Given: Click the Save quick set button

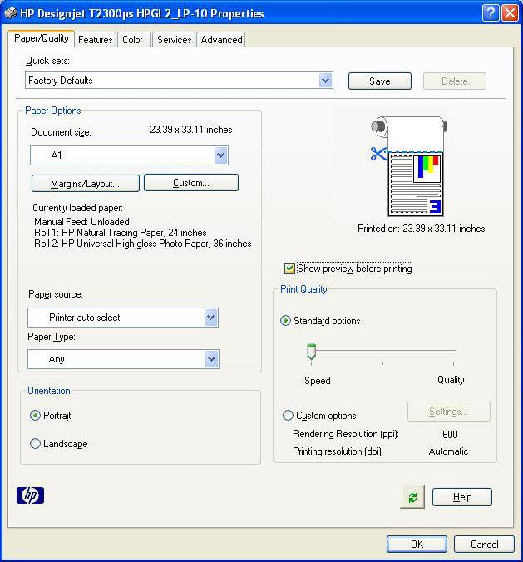Looking at the screenshot, I should coord(380,81).
